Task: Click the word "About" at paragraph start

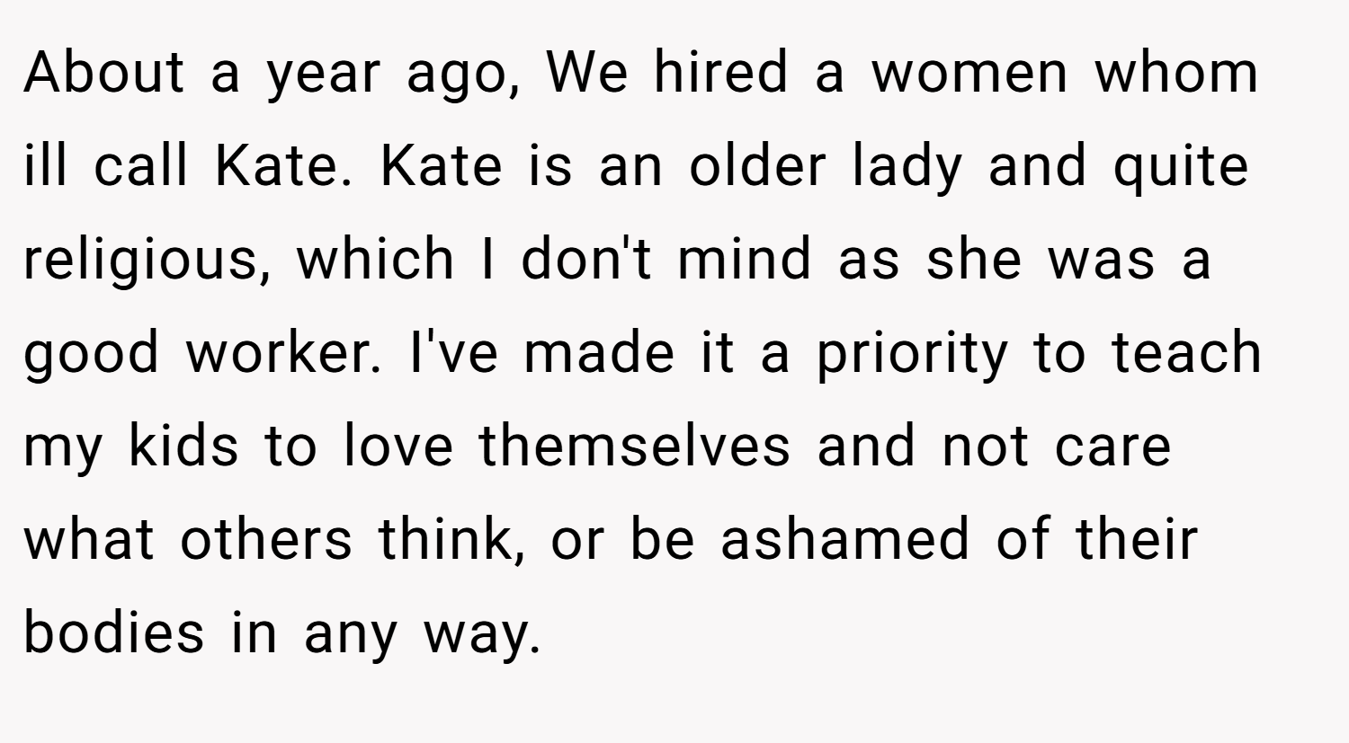Action: (x=103, y=71)
